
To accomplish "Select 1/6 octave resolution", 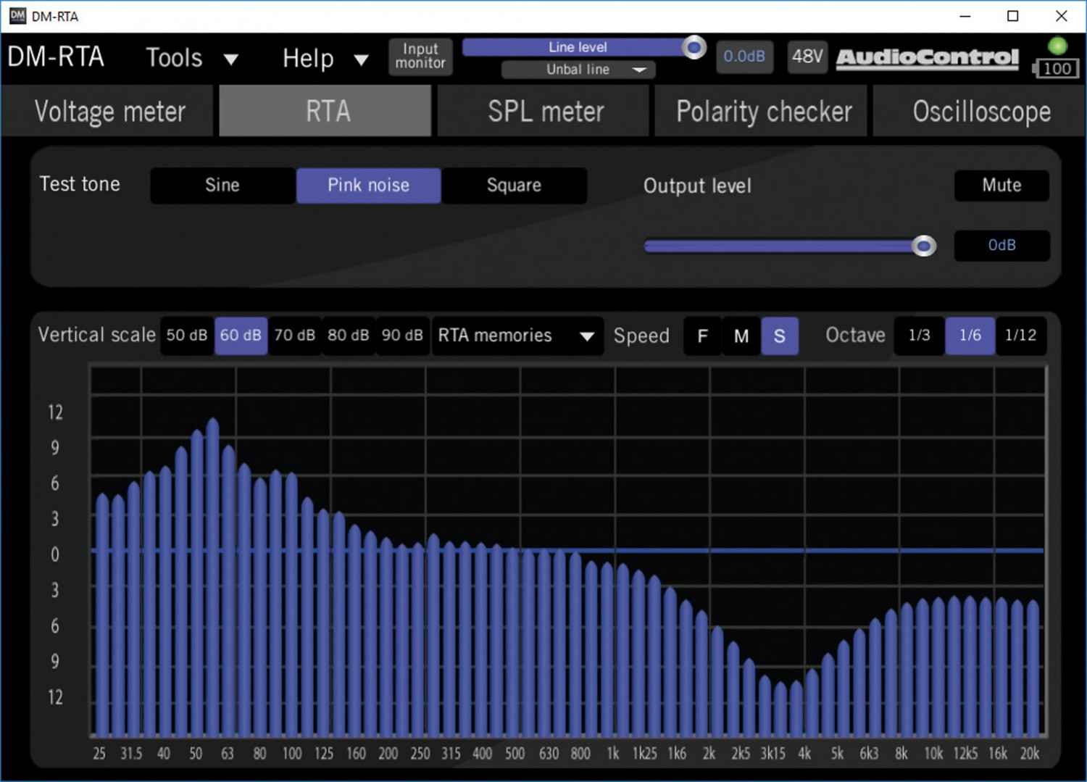I will tap(970, 336).
